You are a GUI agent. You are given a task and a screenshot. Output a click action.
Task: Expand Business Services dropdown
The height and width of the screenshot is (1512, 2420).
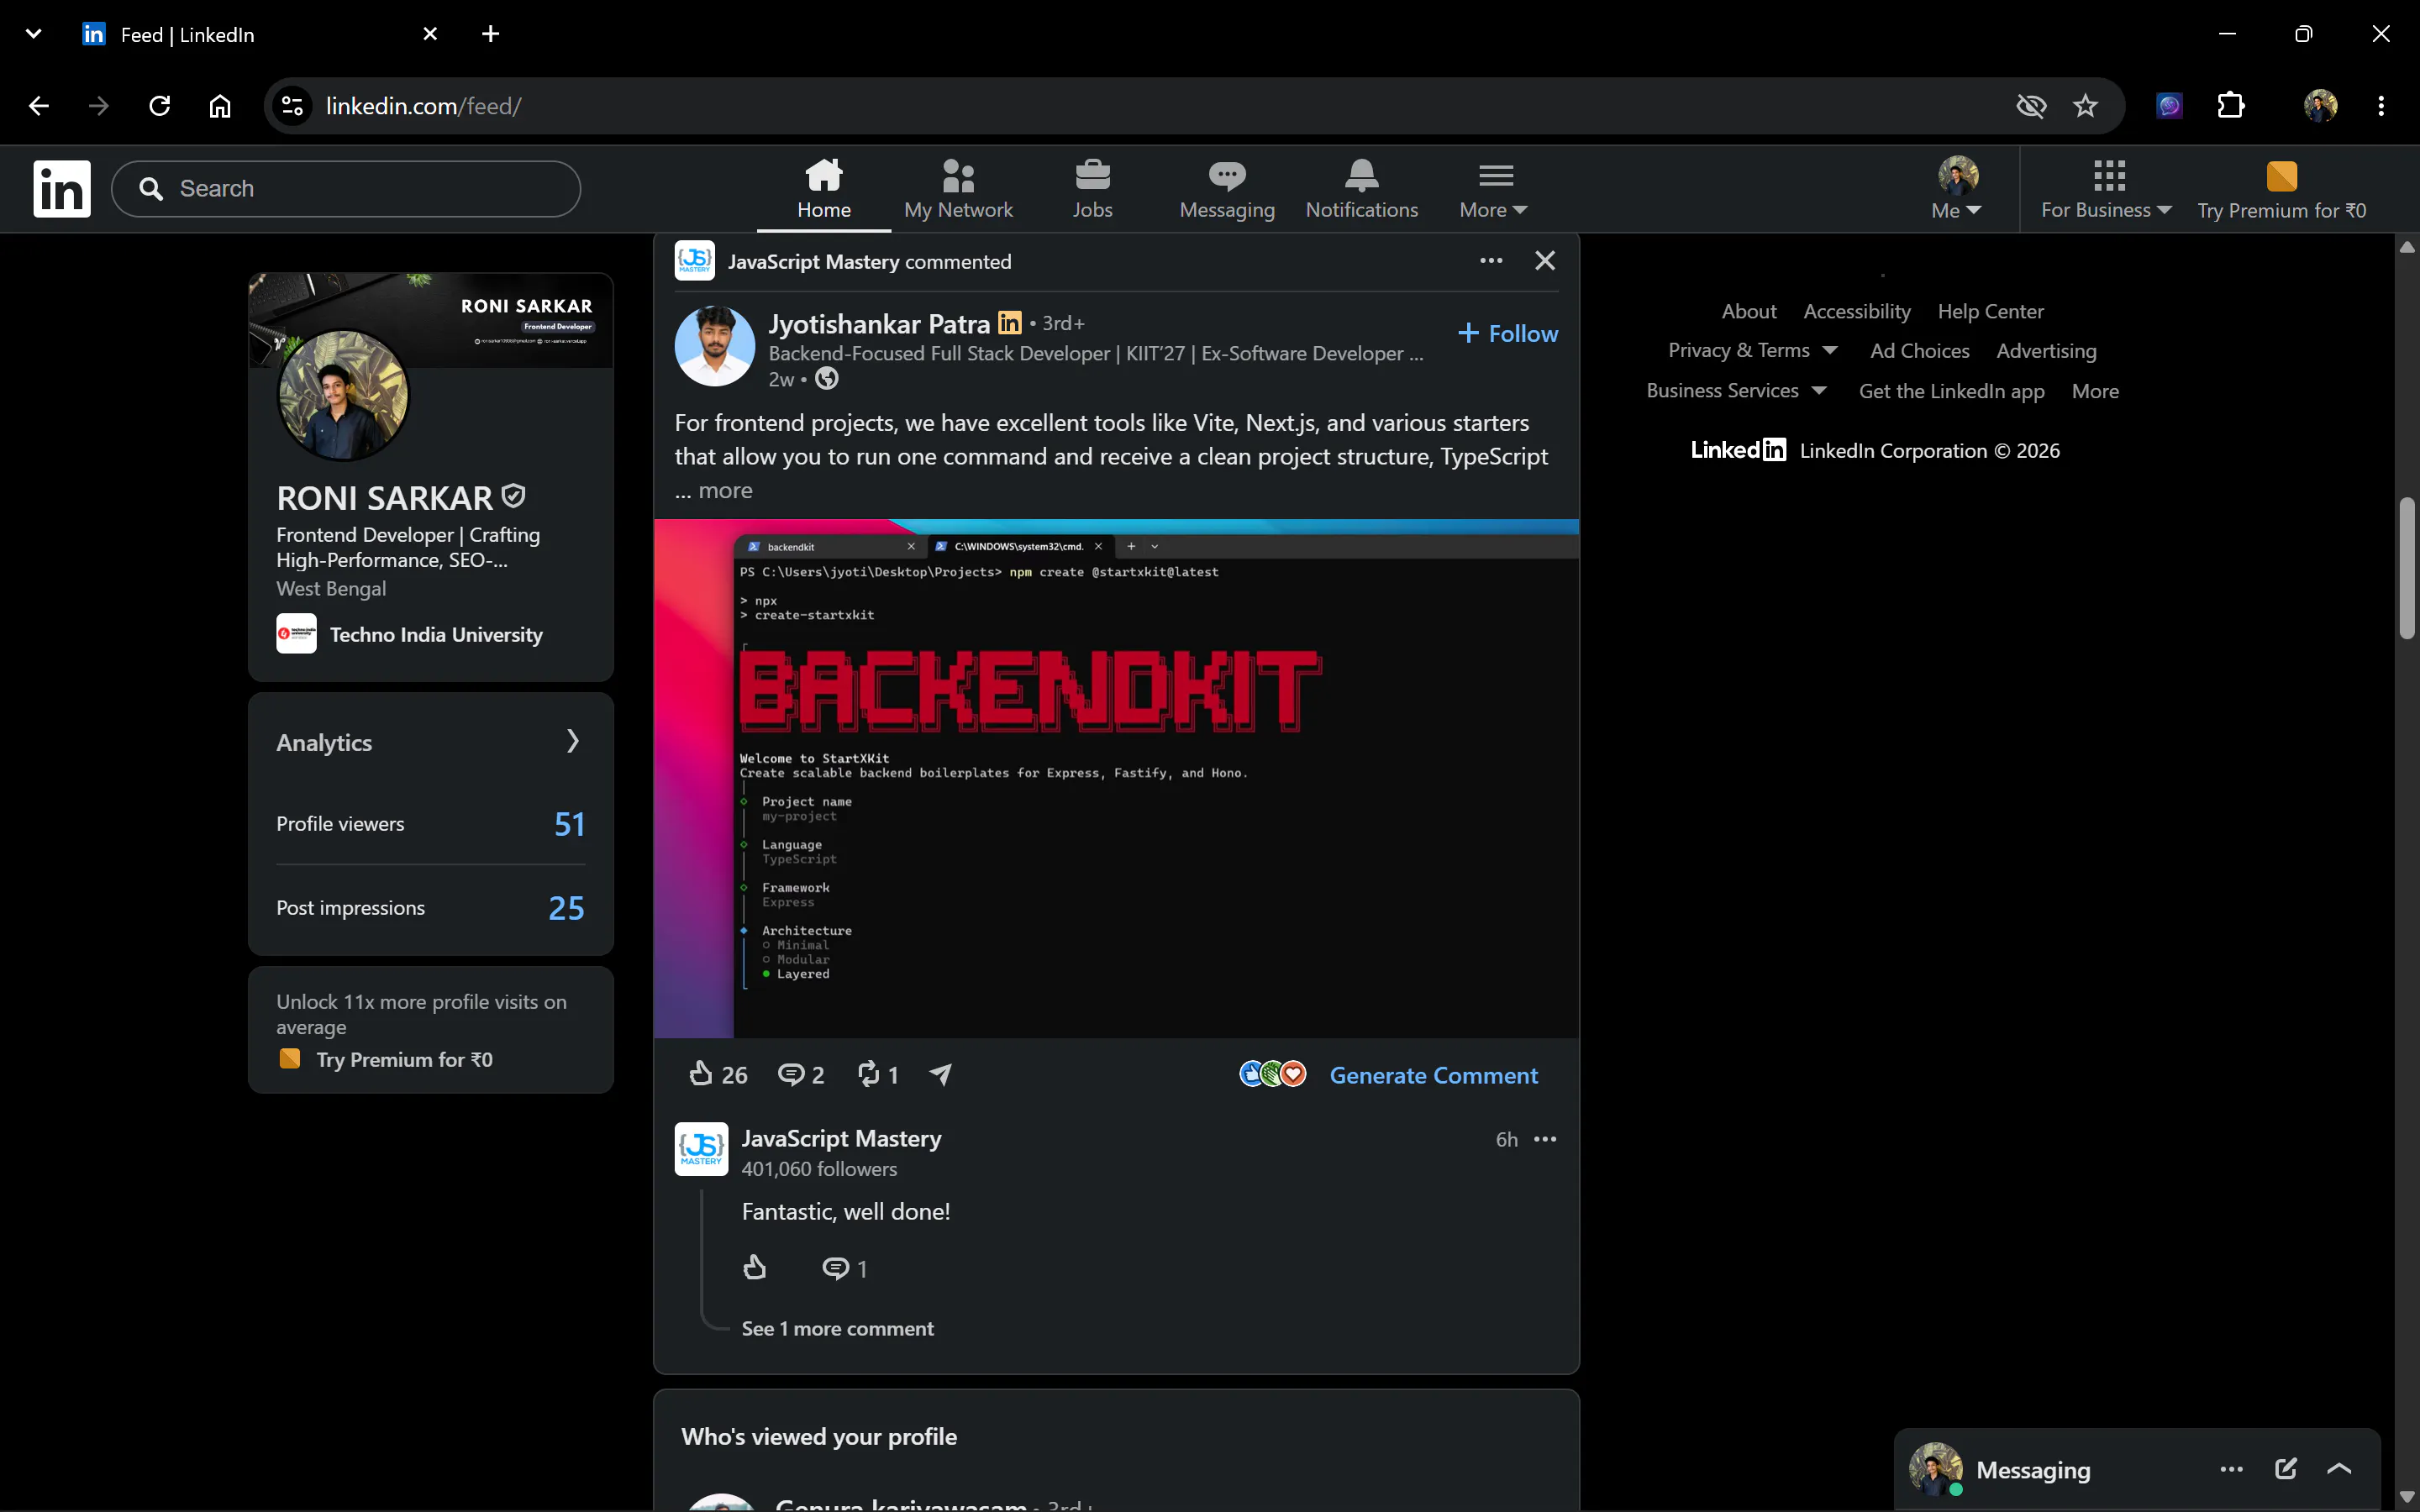pos(1736,391)
